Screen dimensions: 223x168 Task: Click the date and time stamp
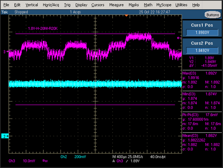154,12
